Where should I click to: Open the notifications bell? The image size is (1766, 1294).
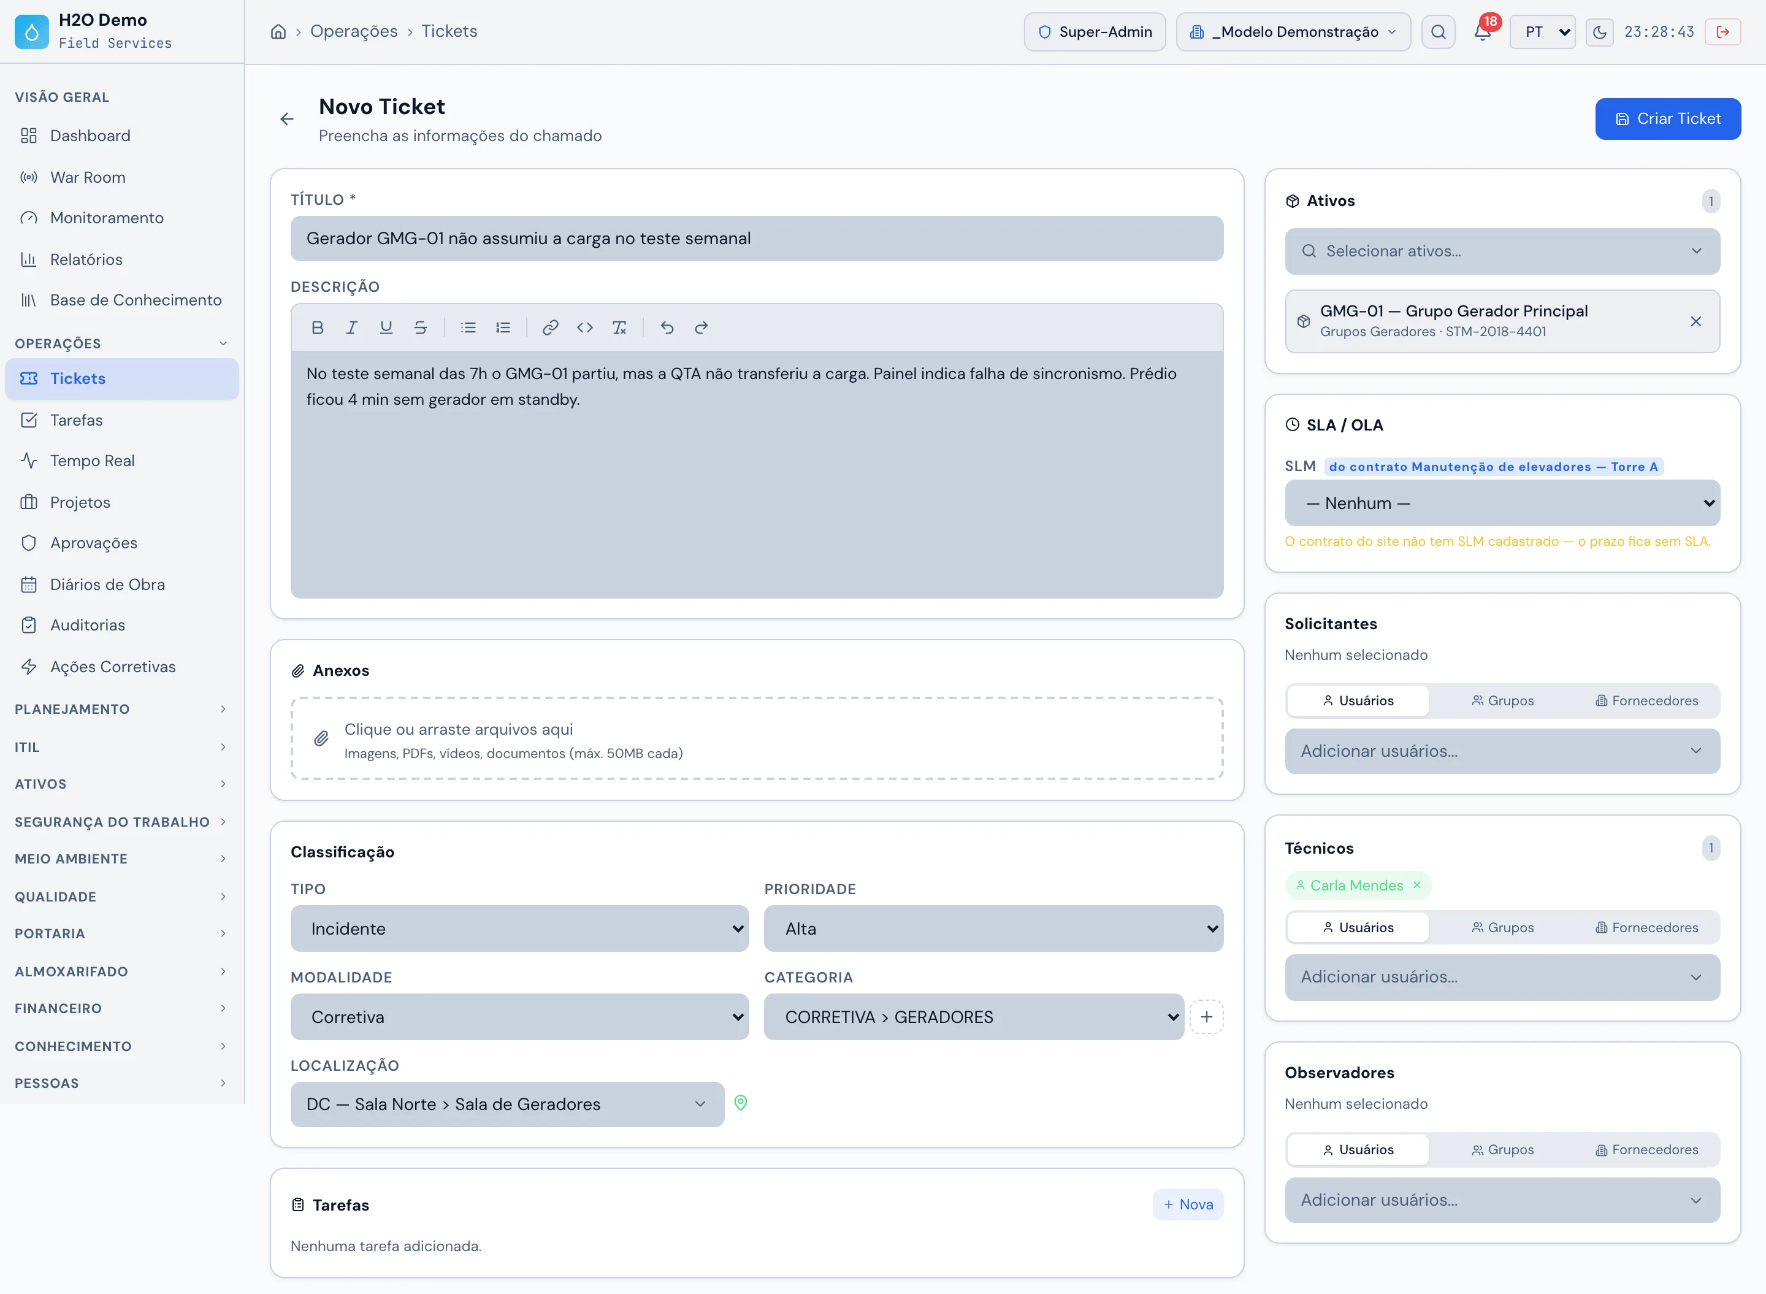[1483, 31]
